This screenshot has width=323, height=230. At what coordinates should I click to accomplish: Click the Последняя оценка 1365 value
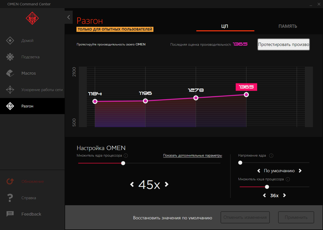click(240, 44)
